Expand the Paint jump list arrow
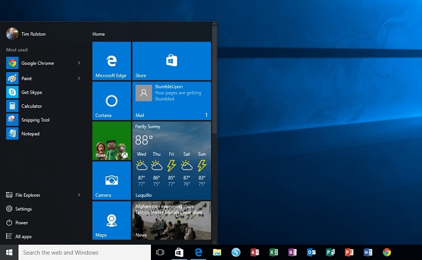The image size is (422, 260). [x=79, y=78]
